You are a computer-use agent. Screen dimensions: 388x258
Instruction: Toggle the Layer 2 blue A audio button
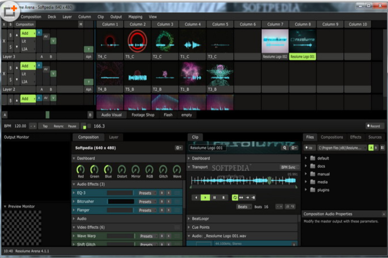(39, 65)
